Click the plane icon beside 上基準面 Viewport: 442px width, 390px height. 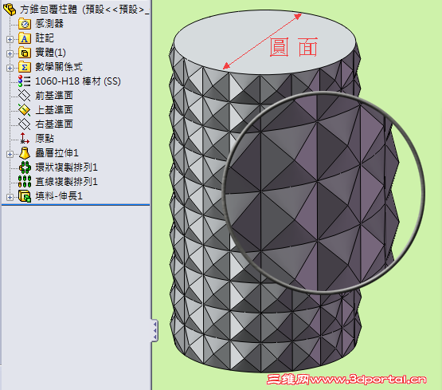25,110
